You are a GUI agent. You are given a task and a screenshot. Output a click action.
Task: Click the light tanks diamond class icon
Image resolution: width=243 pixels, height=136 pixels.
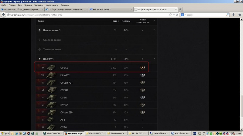[x=40, y=30]
